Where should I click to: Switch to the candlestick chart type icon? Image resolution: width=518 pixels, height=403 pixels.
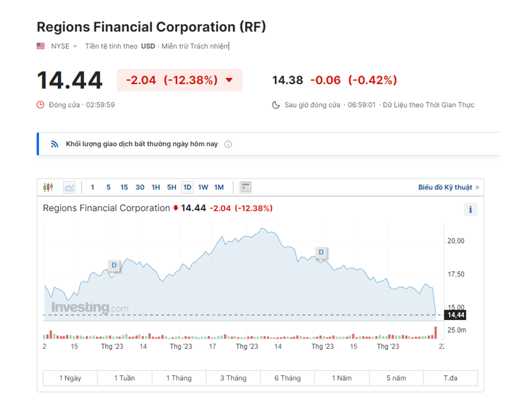coord(48,187)
